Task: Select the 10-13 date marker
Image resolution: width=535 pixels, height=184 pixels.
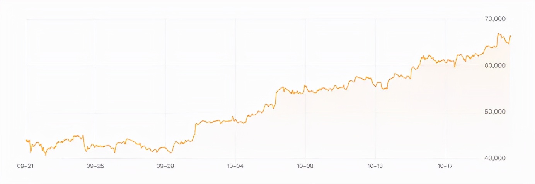Action: tap(375, 166)
